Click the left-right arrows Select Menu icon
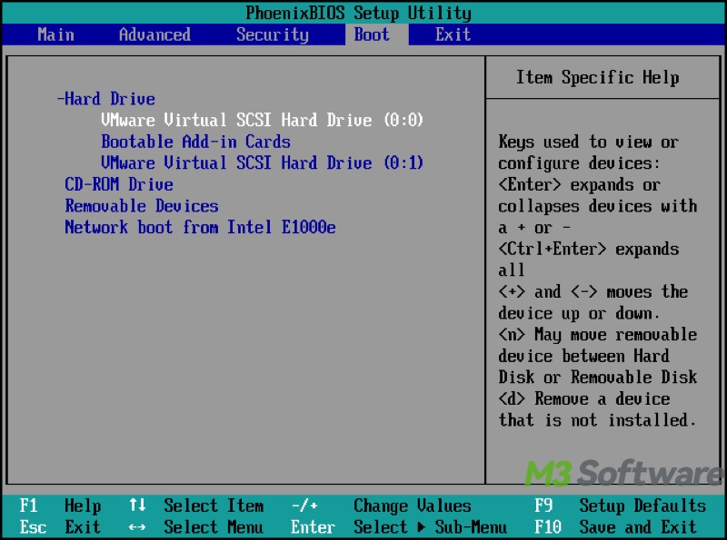 pos(137,526)
